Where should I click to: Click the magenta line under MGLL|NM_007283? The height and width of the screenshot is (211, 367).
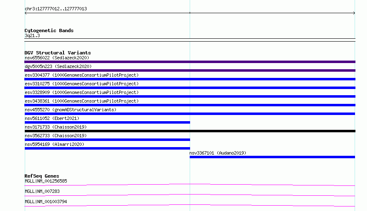click(x=190, y=195)
